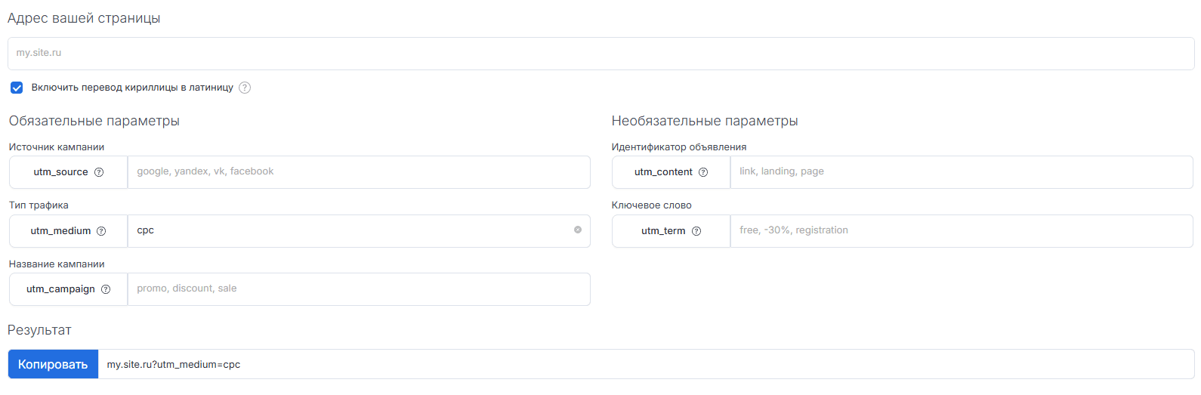Click the label 'Включить перевод кириллицы в латиницу'
The height and width of the screenshot is (395, 1201).
(132, 88)
